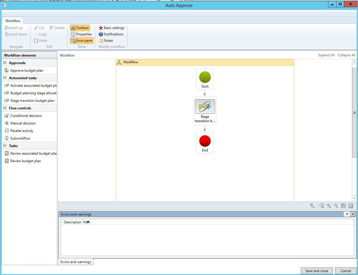This screenshot has width=358, height=275.
Task: Select the Review budget plan icon
Action: point(7,161)
